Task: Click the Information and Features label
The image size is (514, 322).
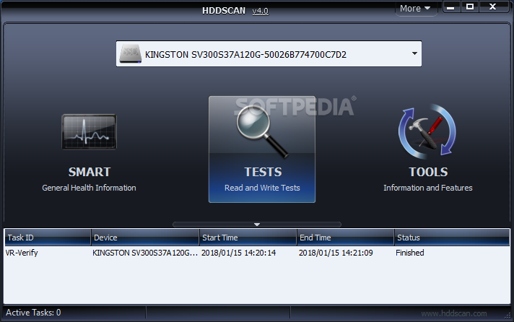Action: pyautogui.click(x=428, y=188)
